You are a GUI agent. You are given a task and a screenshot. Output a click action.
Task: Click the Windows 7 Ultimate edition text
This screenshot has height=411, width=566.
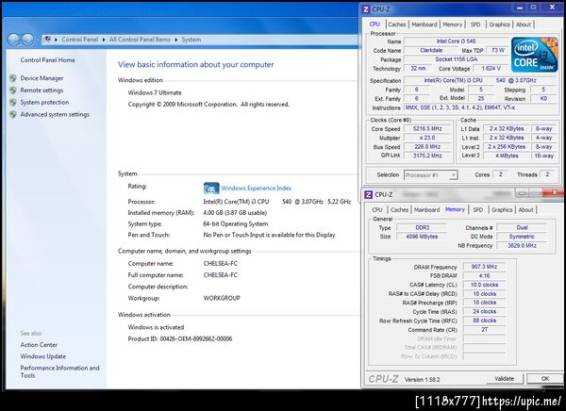point(155,92)
